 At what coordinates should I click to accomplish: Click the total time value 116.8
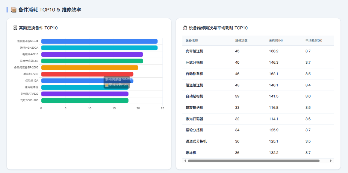[x=274, y=108]
